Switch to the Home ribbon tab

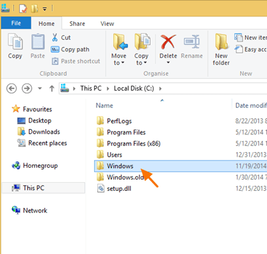tap(47, 24)
